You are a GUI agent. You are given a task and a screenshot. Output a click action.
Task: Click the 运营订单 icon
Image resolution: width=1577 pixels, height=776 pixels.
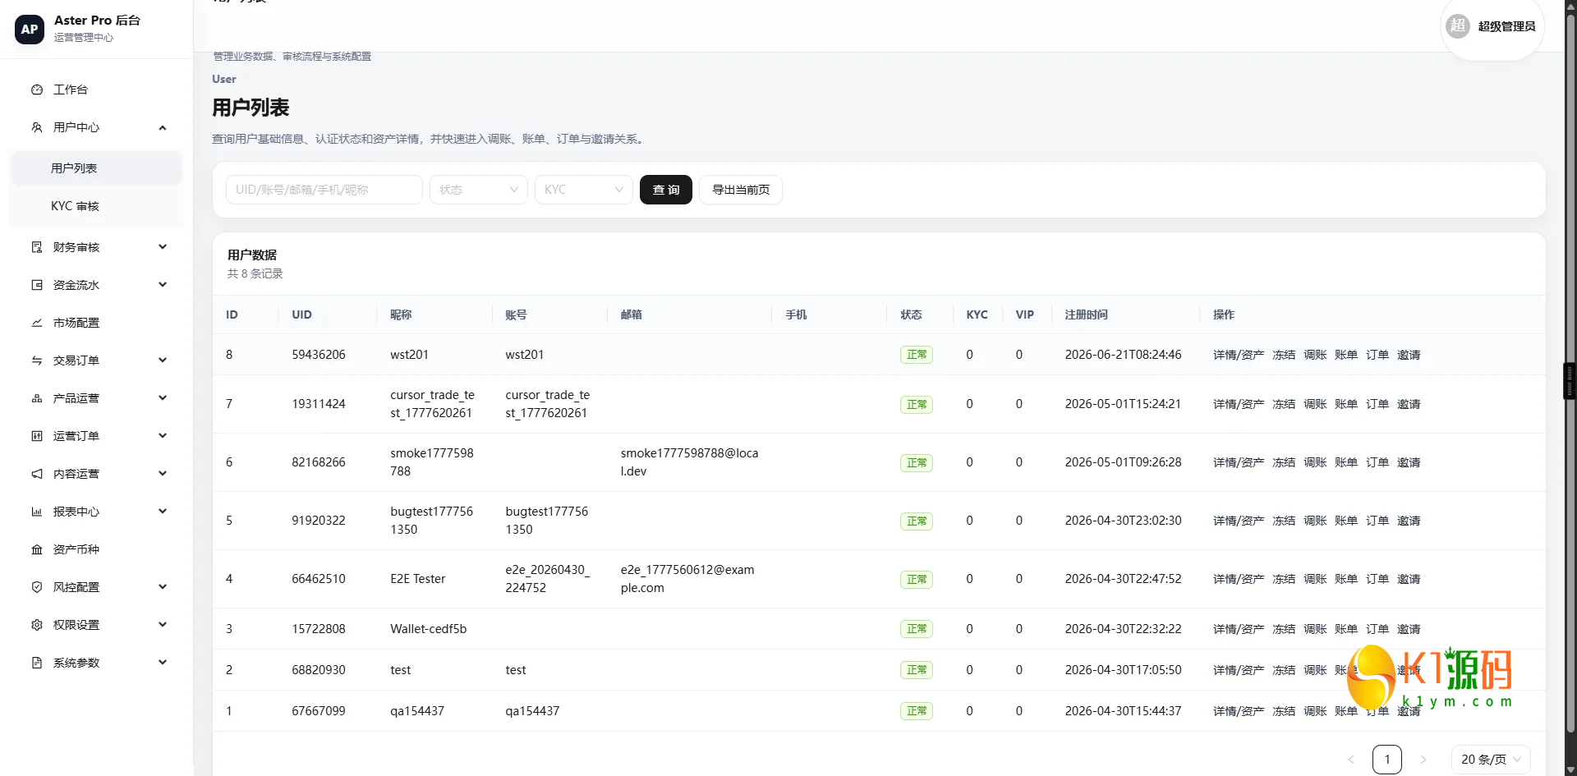(x=37, y=436)
